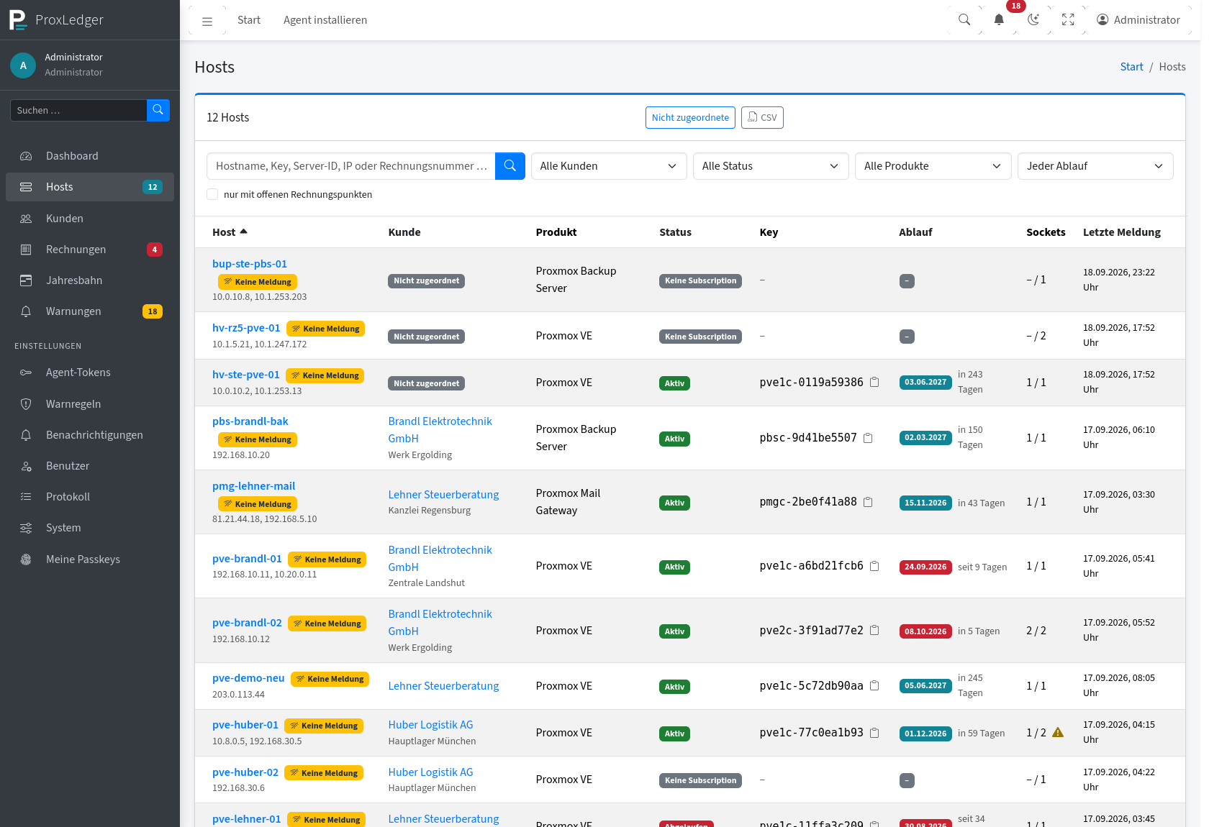Click the fullscreen icon in top bar
1209x827 pixels.
1068,20
